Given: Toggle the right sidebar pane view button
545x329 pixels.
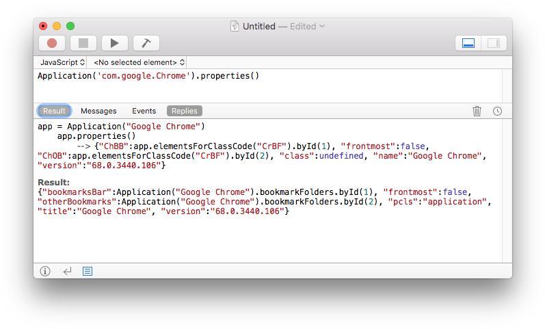Looking at the screenshot, I should [494, 43].
